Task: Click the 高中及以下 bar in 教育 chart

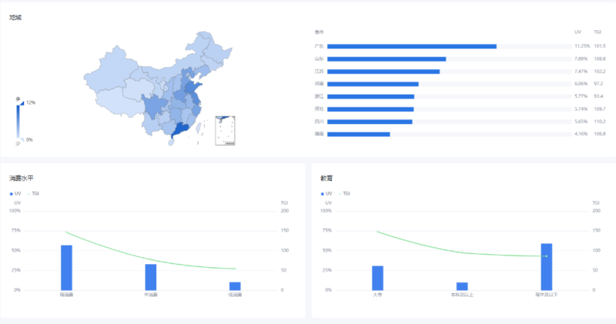Action: click(x=547, y=267)
